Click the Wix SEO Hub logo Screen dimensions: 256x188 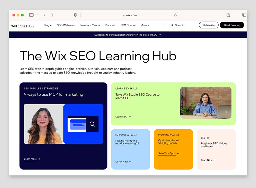click(x=22, y=26)
